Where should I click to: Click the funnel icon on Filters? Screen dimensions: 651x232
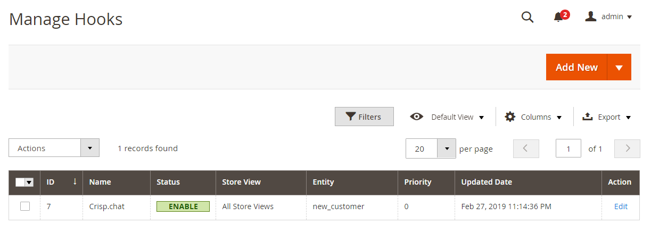tap(350, 117)
